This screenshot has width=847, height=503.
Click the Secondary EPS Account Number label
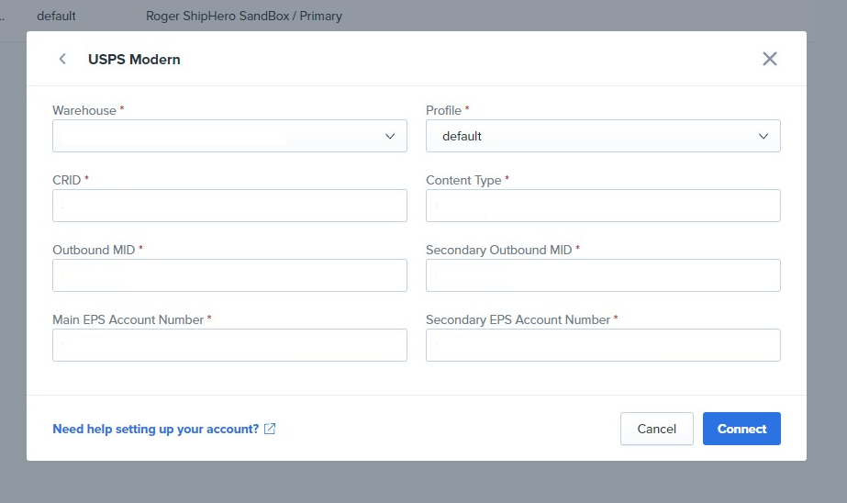tap(518, 319)
